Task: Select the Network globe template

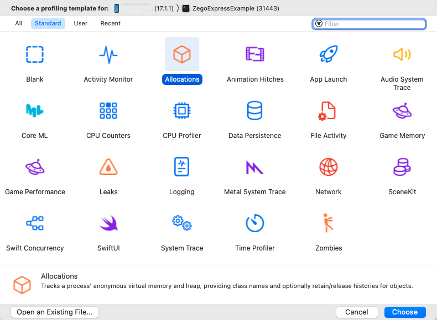Action: point(329,167)
